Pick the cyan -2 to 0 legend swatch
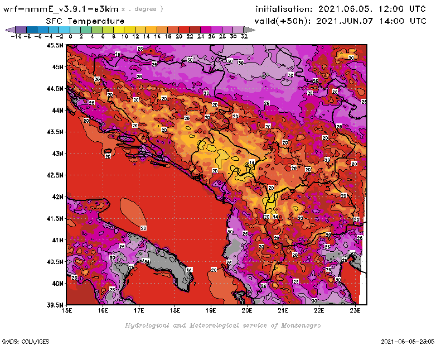The width and height of the screenshot is (446, 345). [64, 30]
